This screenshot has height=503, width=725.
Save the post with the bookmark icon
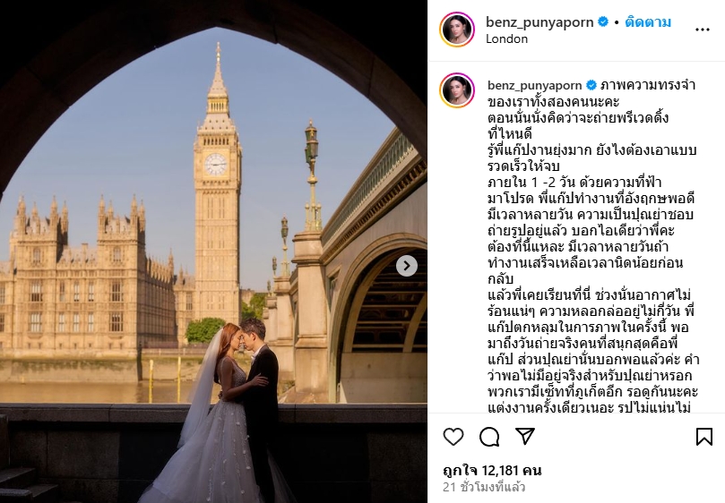click(703, 437)
